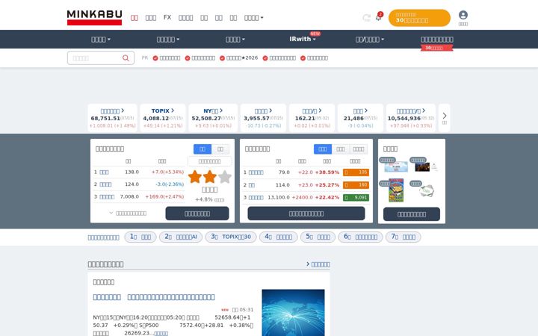
Task: Click the chevron on the 3,955.57 card
Action: pos(270,111)
